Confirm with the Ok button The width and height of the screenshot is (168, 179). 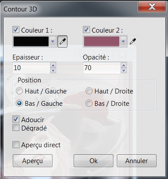pos(93,160)
